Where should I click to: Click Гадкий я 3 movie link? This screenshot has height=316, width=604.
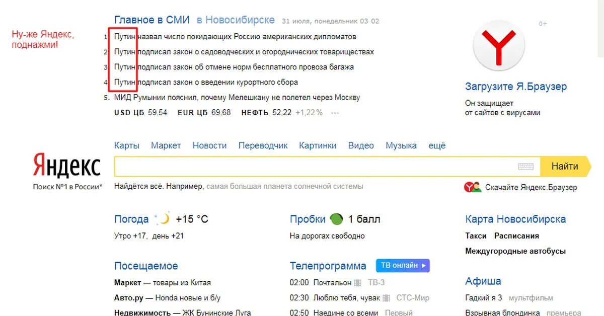coord(484,297)
